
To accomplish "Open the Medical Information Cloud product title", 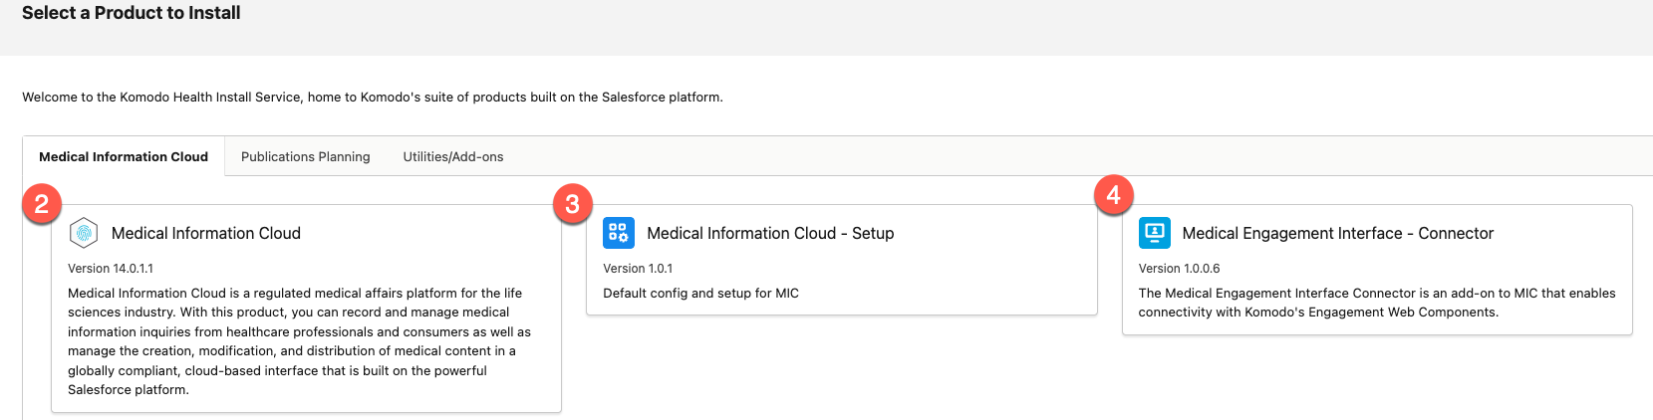I will [x=206, y=234].
